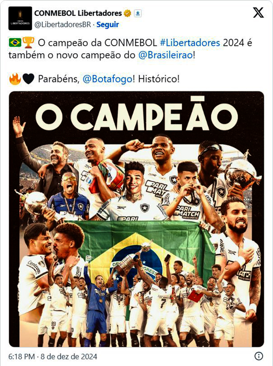Click the Brazil flag emoji

15,43
